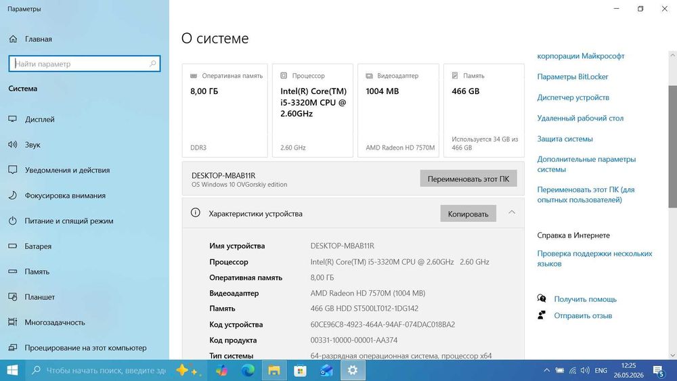
Task: Click the info icon beside Характеристики устройства
Action: tap(196, 212)
